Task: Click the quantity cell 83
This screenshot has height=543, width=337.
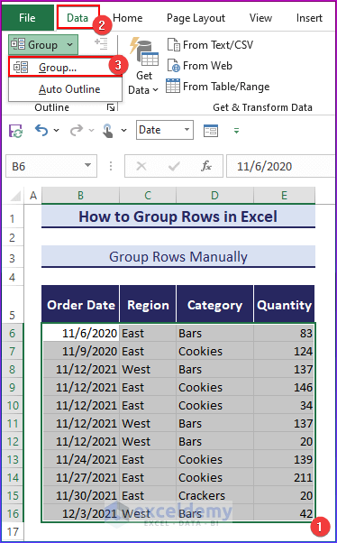Action: point(284,333)
